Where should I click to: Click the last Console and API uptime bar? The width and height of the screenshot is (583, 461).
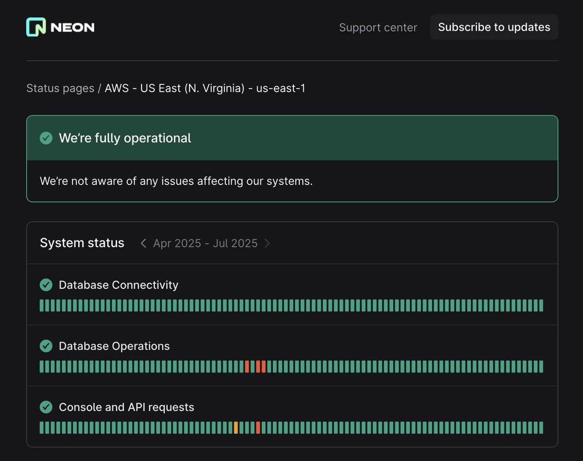541,428
